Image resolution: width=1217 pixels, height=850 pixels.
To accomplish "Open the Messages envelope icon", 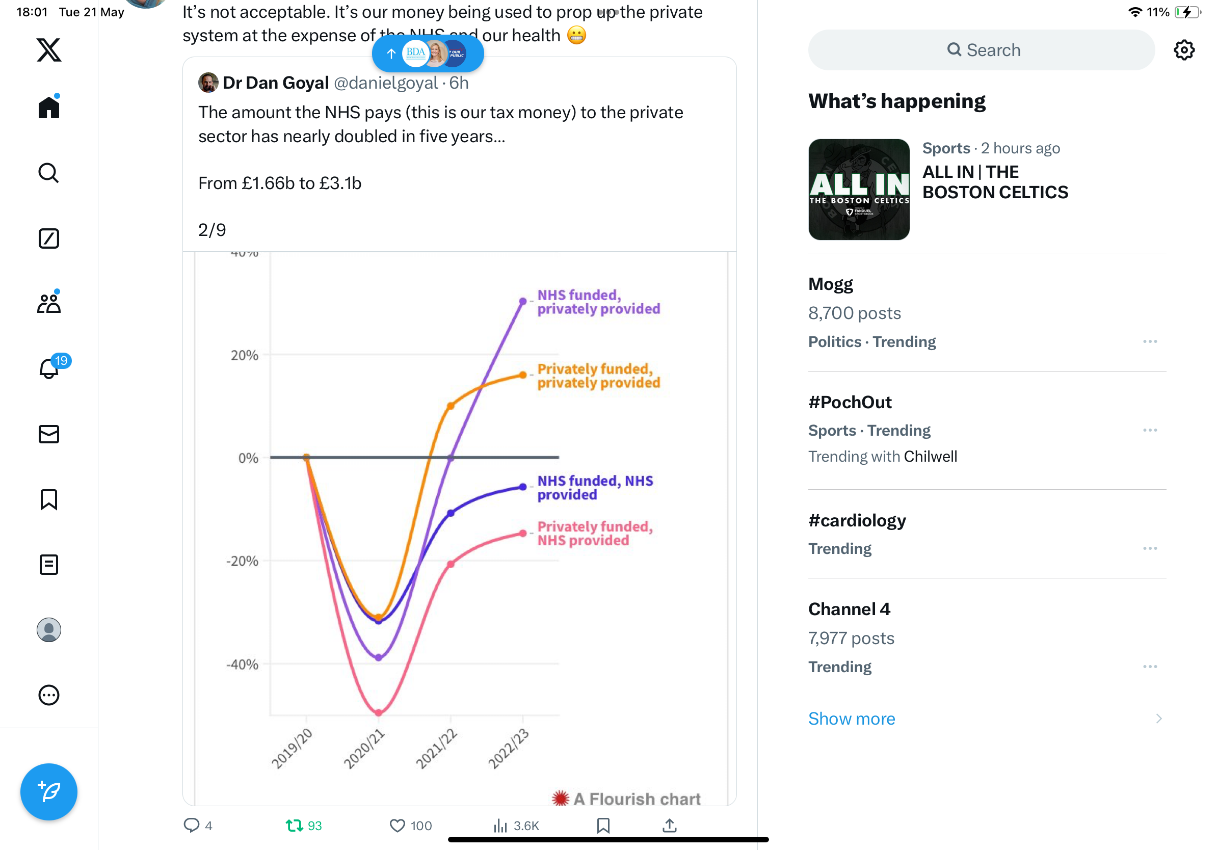I will (x=49, y=434).
